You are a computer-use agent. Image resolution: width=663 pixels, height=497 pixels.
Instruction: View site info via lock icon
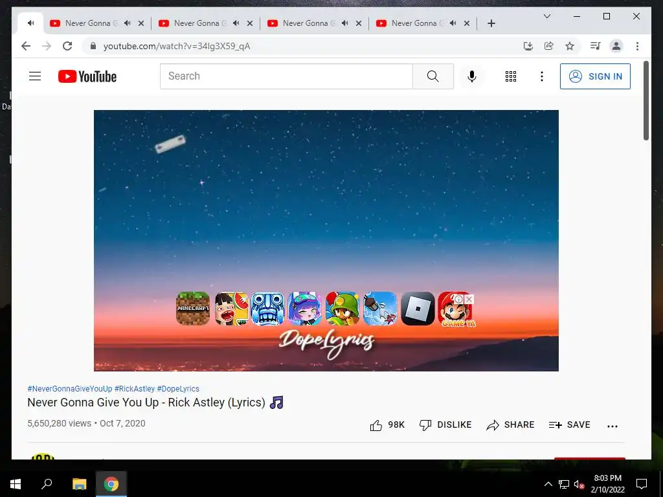click(x=93, y=46)
